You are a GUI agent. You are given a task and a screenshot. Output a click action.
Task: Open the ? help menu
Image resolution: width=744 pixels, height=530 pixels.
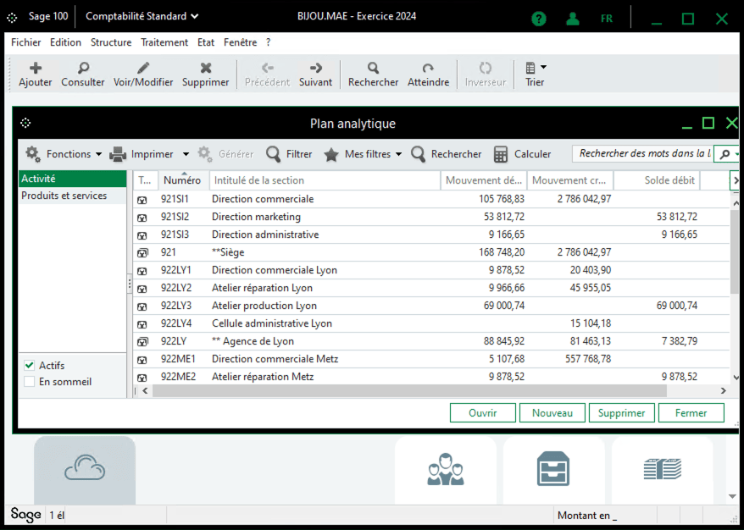(268, 42)
